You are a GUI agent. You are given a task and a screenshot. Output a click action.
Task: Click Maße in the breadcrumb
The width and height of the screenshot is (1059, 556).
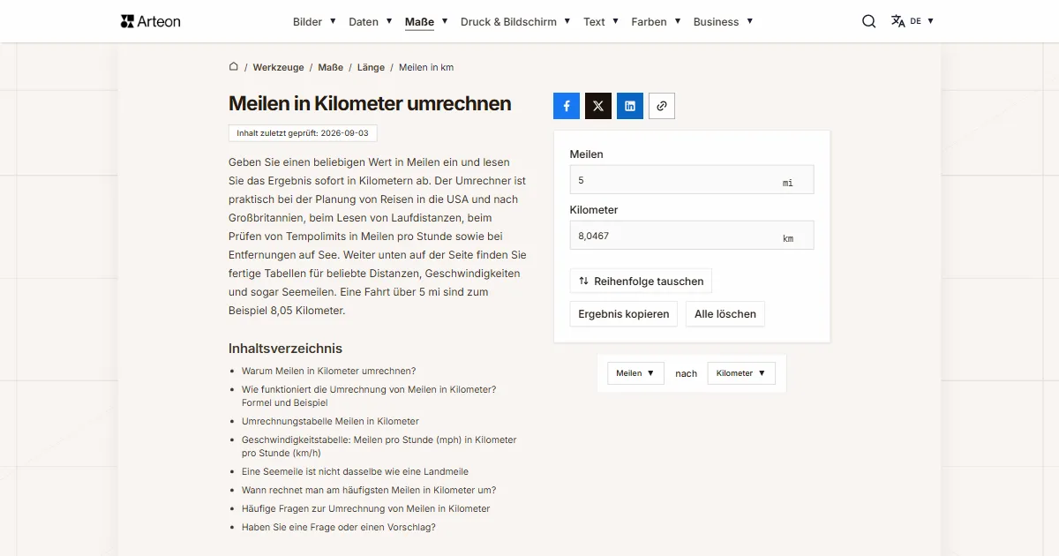[x=331, y=67]
